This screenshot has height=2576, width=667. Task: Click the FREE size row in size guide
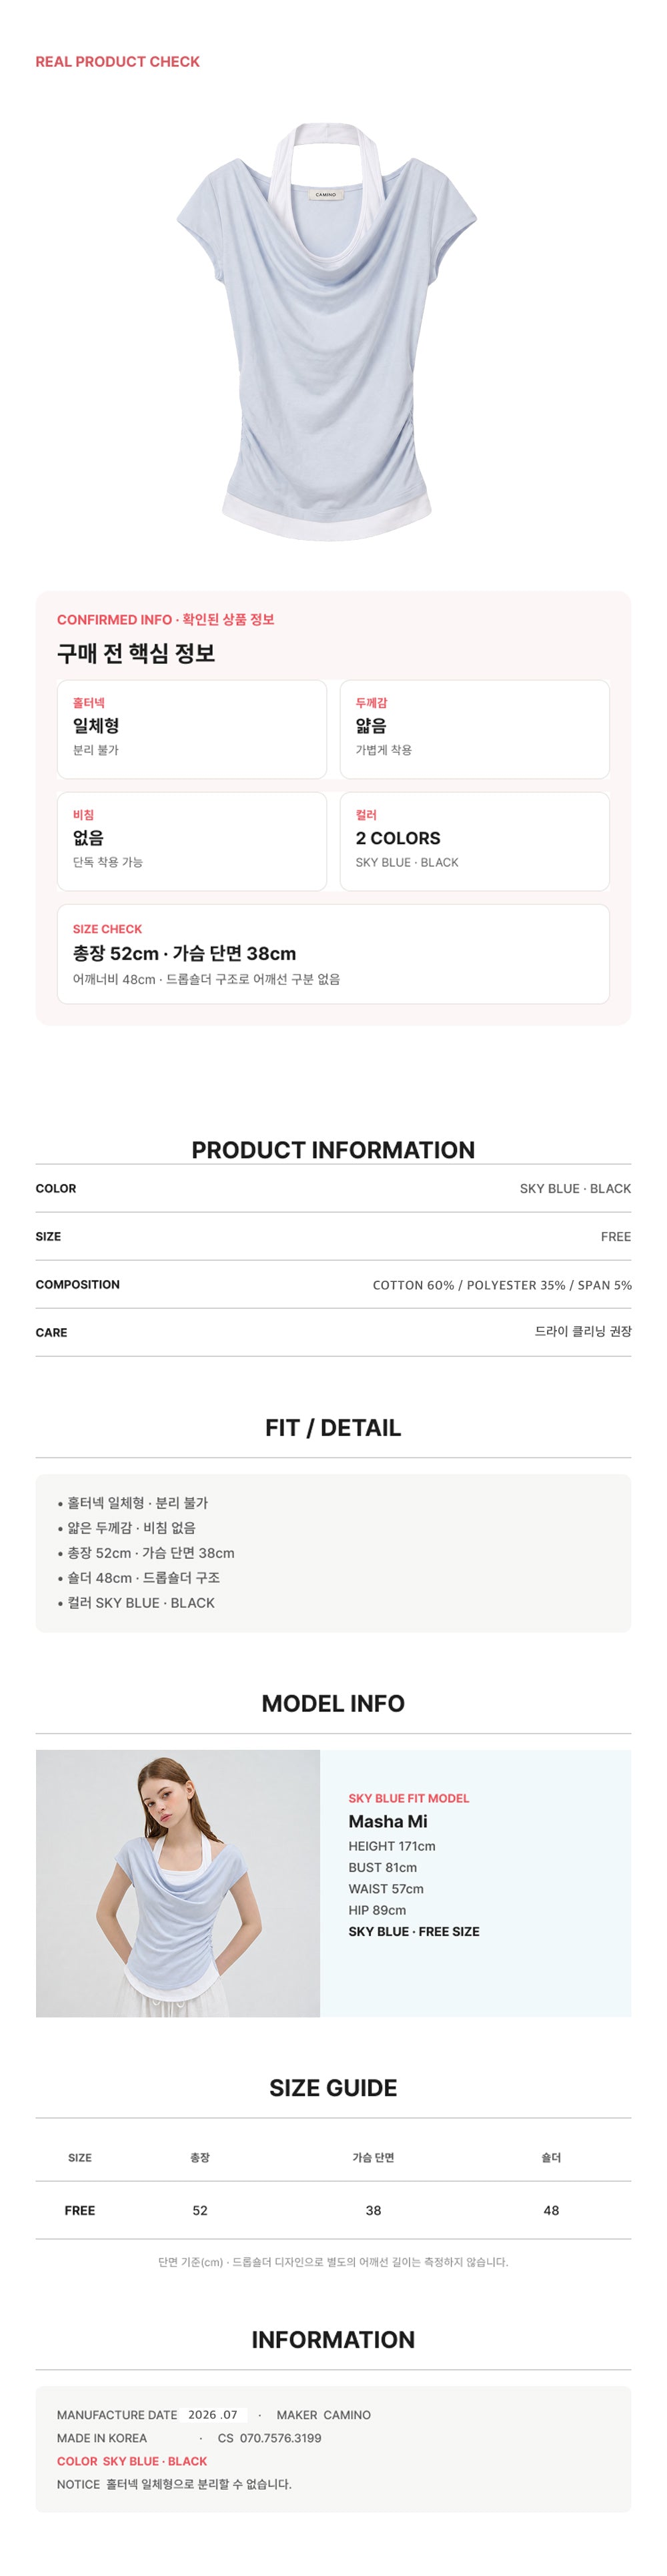pos(333,2210)
